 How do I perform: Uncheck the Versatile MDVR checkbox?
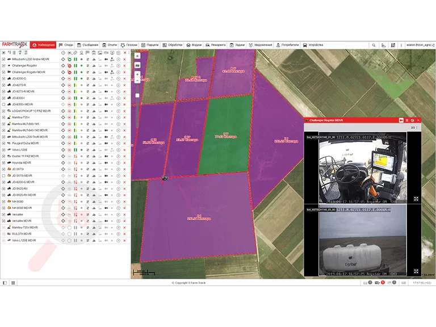click(x=3, y=221)
